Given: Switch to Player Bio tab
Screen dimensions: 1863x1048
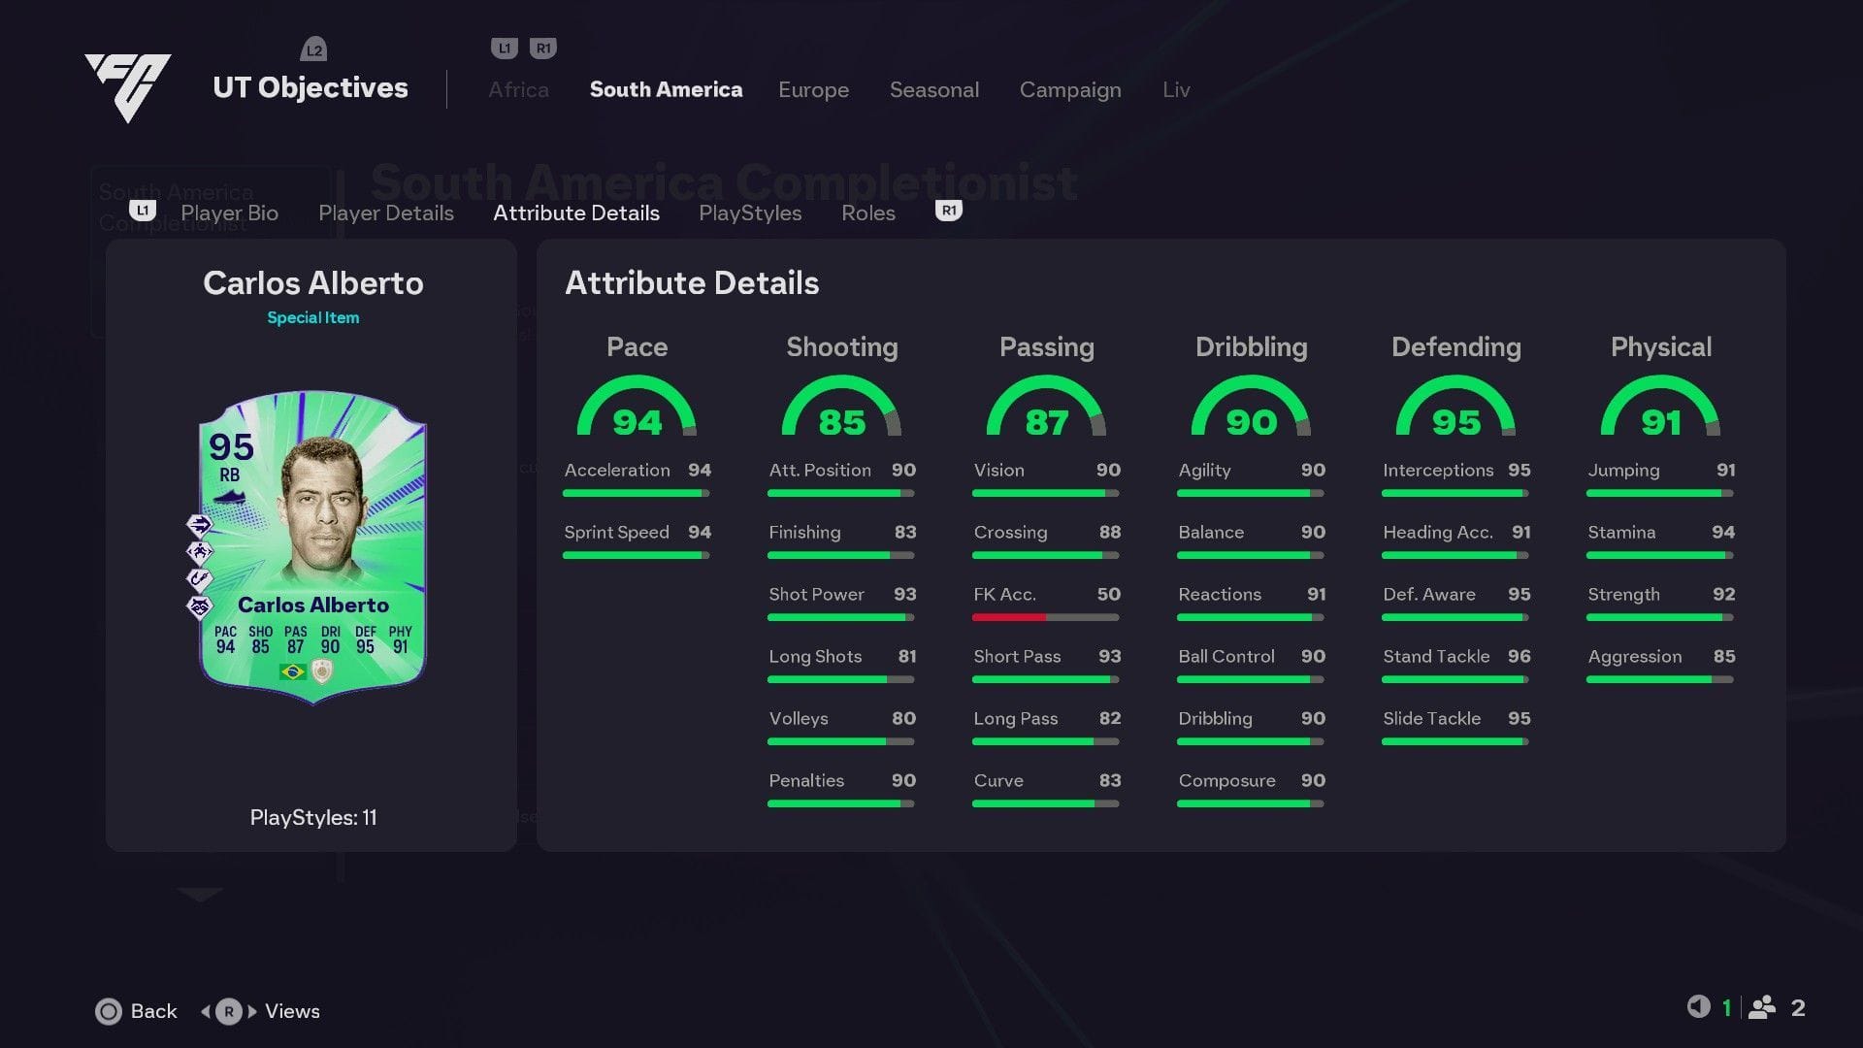Looking at the screenshot, I should (x=229, y=213).
